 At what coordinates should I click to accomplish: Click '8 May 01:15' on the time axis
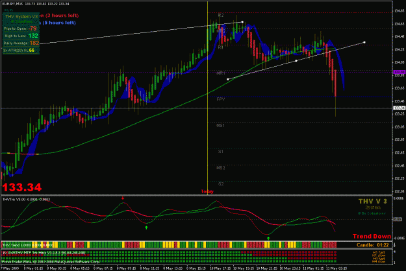pos(34,268)
